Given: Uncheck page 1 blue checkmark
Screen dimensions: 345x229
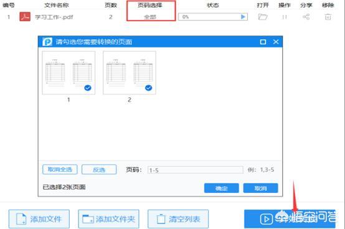Looking at the screenshot, I should point(88,88).
